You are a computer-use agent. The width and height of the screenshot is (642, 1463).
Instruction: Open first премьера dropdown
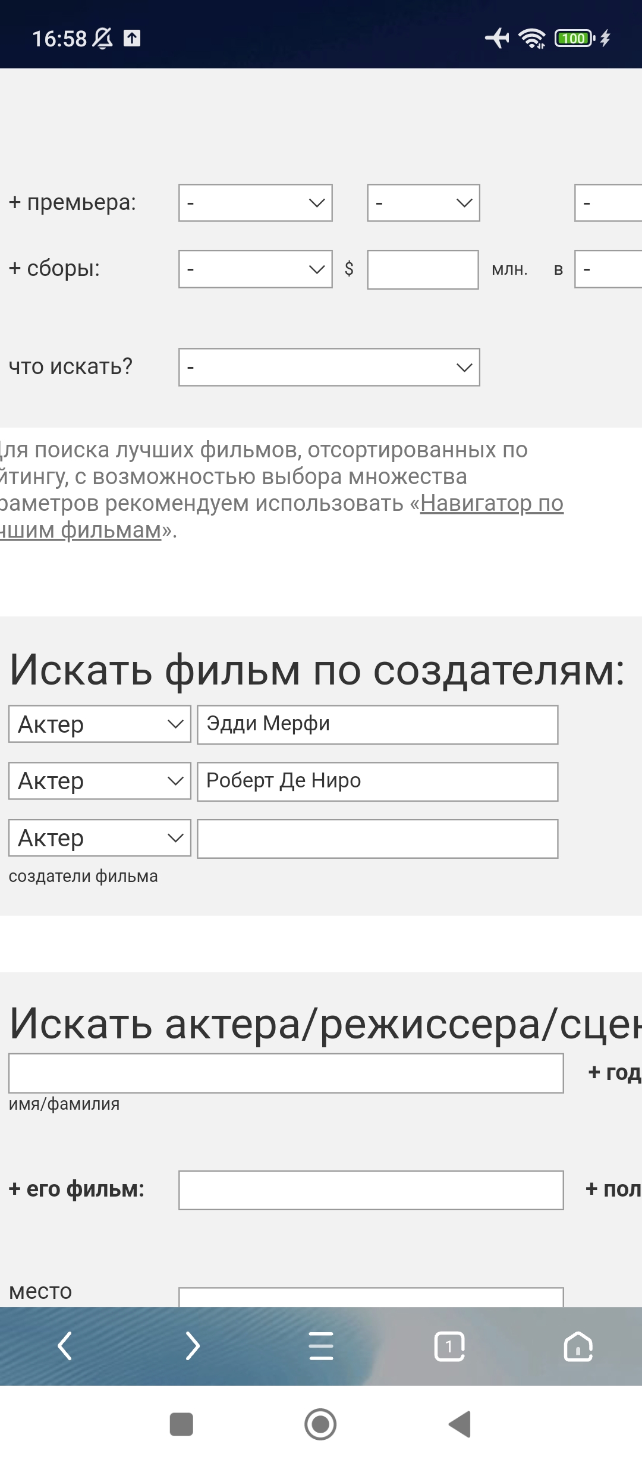click(x=256, y=203)
